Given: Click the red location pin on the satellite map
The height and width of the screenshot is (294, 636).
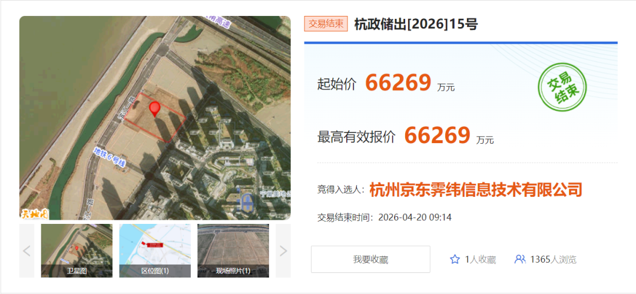Looking at the screenshot, I should [x=155, y=110].
